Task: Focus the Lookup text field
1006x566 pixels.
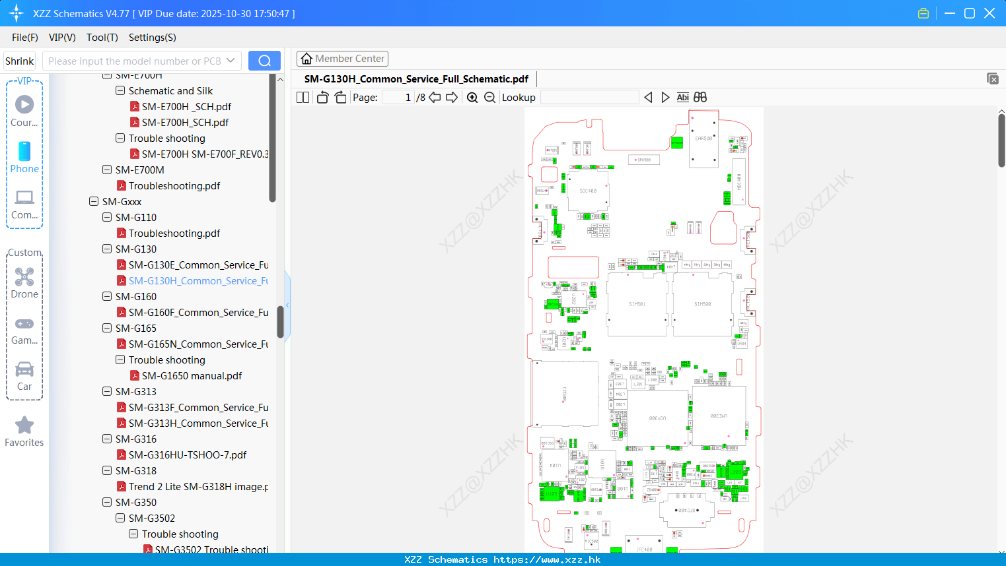Action: [x=590, y=98]
